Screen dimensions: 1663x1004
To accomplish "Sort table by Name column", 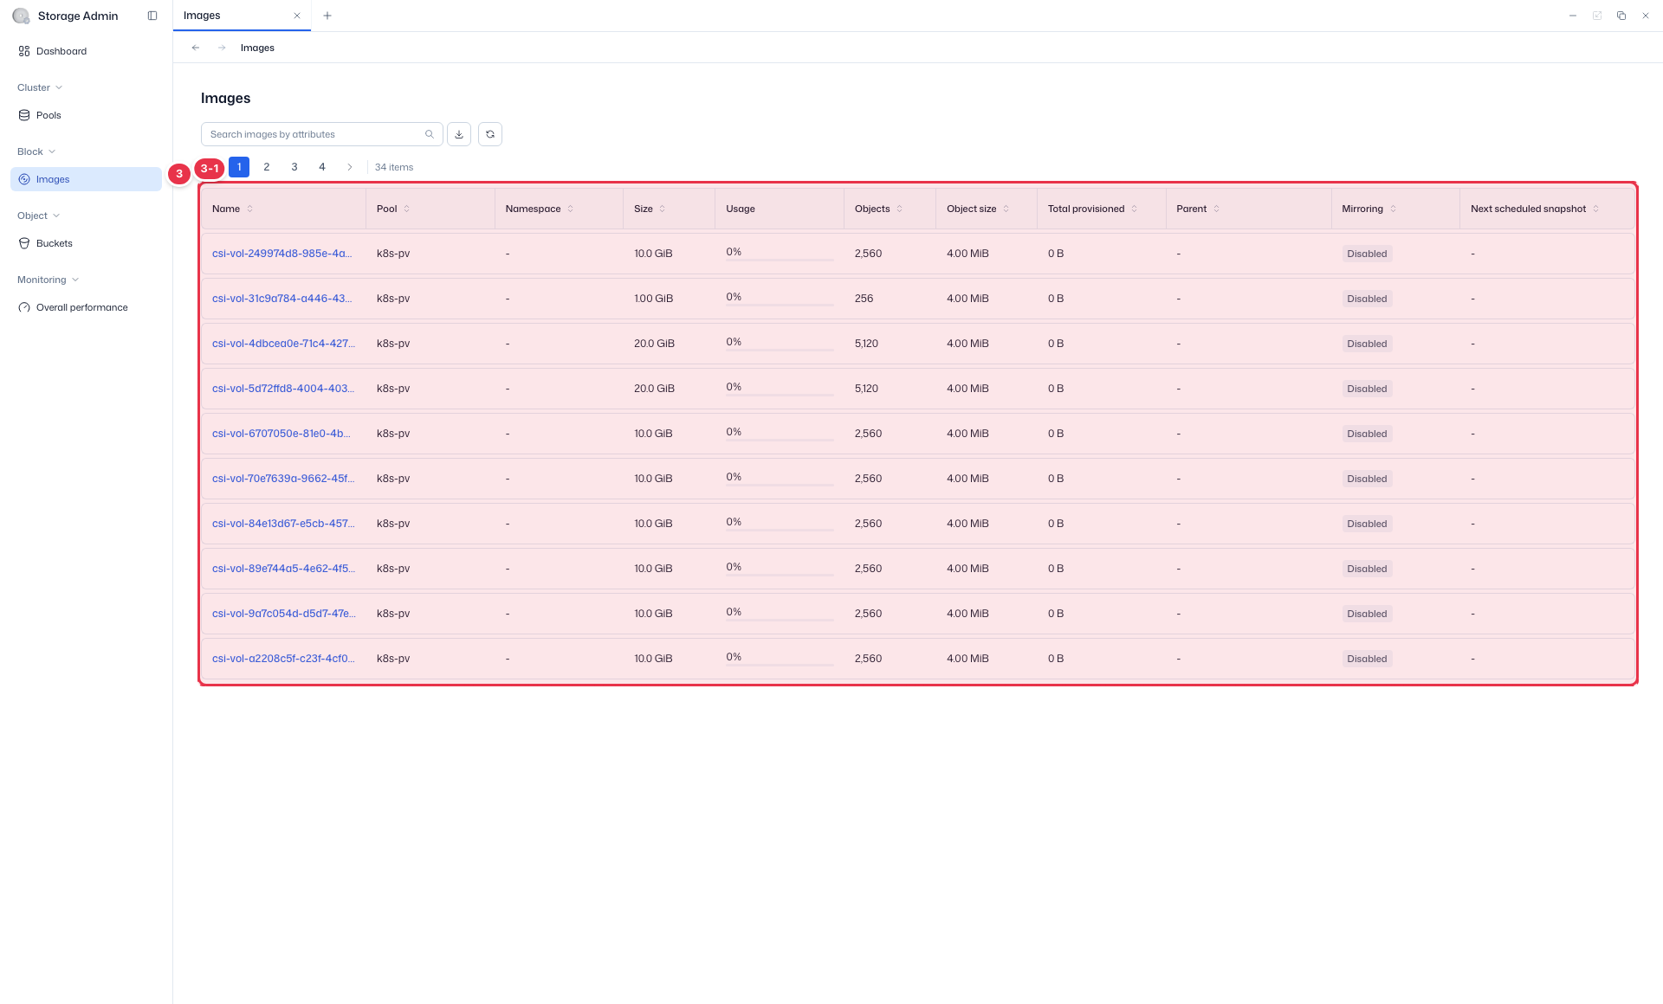I will [250, 209].
